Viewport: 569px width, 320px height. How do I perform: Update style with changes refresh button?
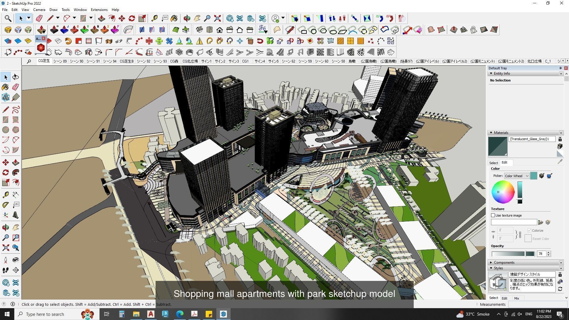click(x=560, y=289)
